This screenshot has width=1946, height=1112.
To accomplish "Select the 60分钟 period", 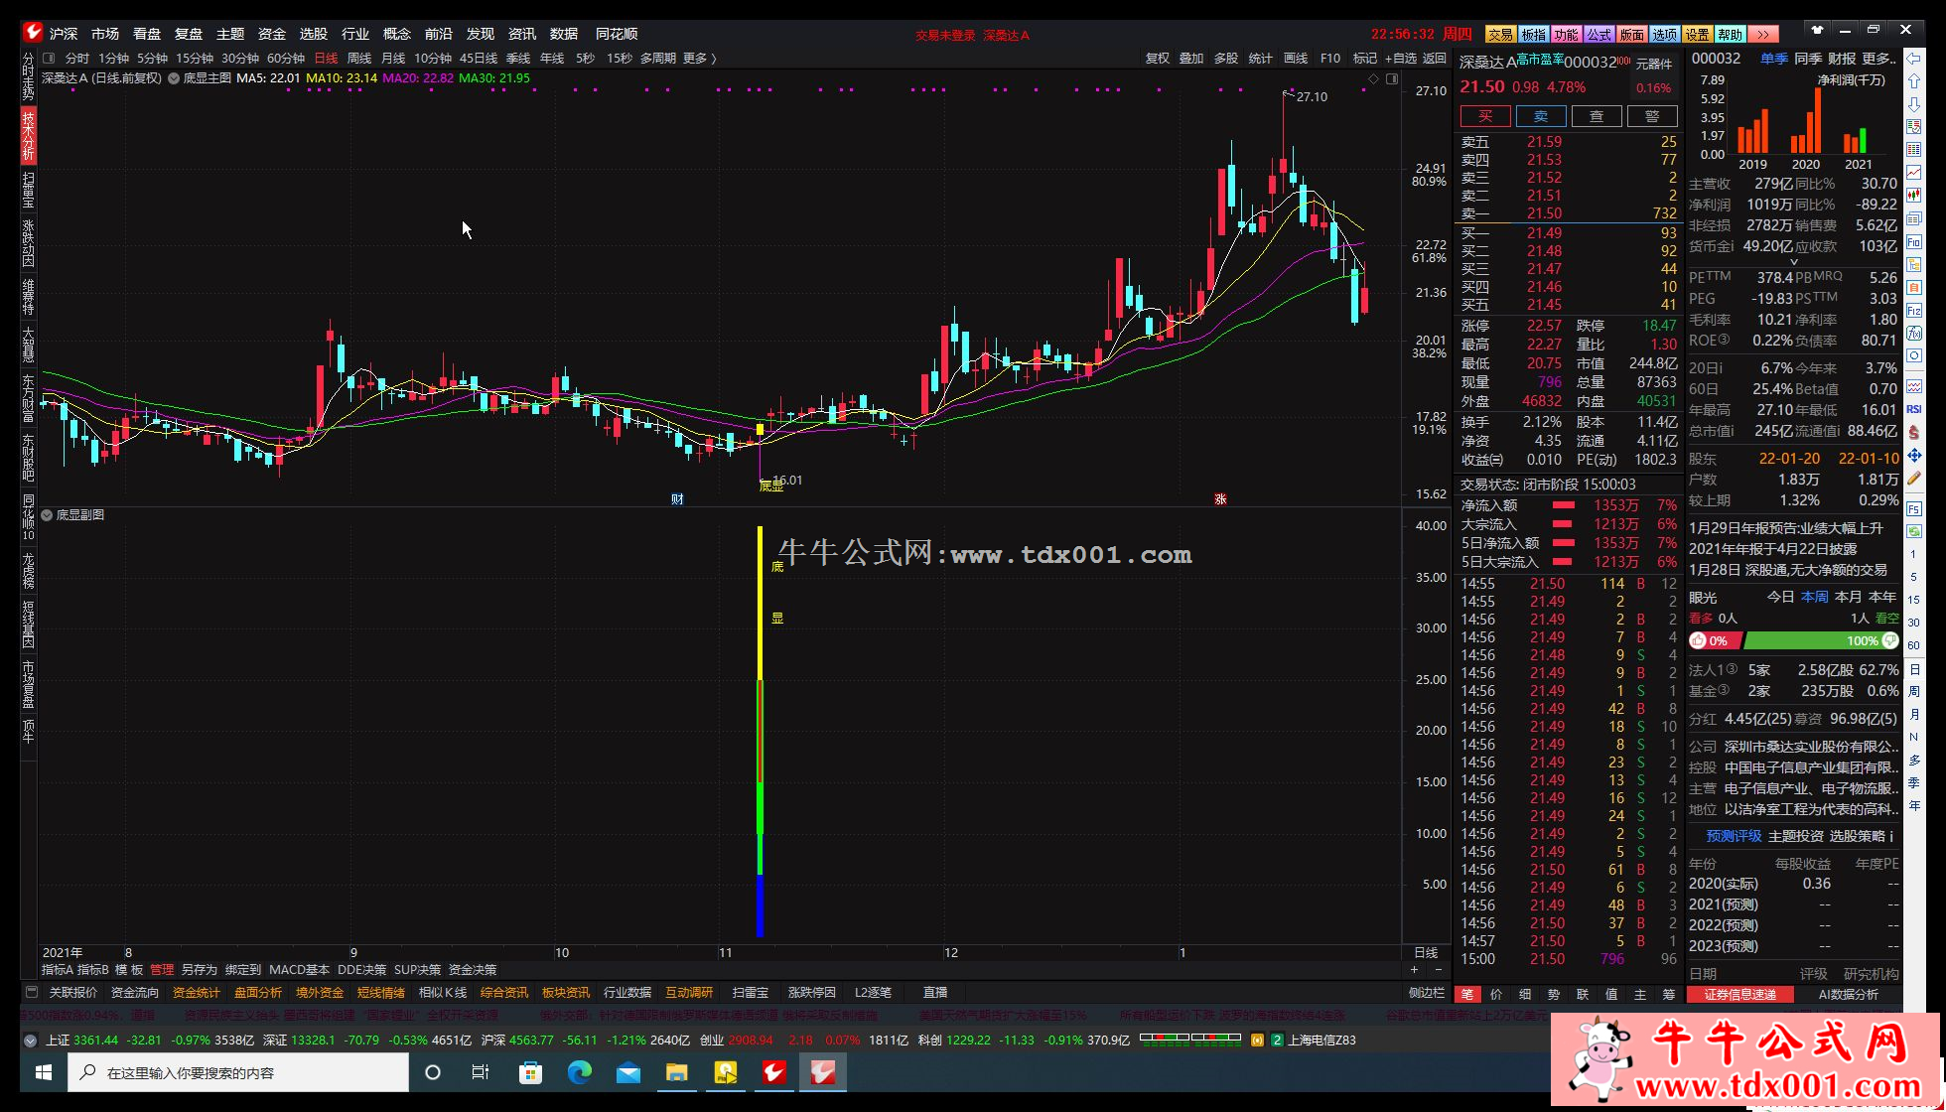I will coord(286,59).
